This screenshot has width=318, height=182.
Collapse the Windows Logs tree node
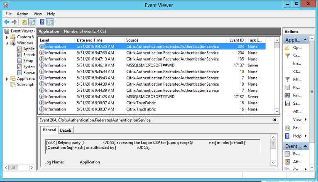click(7, 43)
